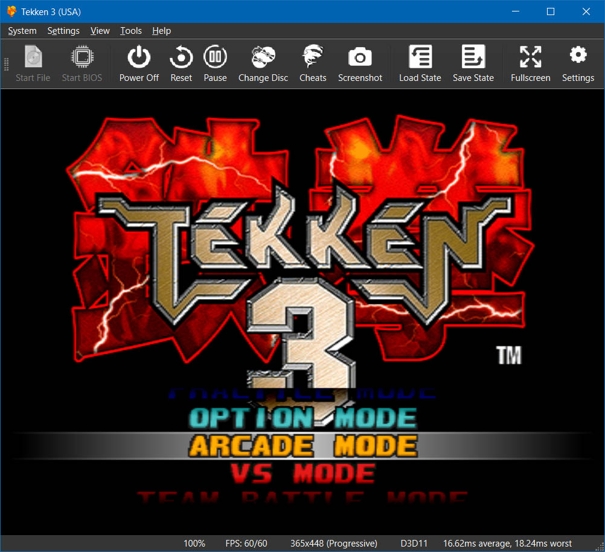Reset the running game

(x=181, y=63)
